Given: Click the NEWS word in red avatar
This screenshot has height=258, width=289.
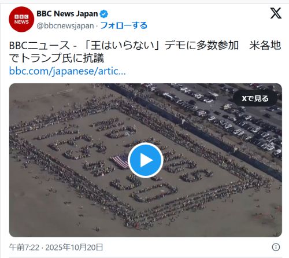Looking at the screenshot, I should pos(21,22).
